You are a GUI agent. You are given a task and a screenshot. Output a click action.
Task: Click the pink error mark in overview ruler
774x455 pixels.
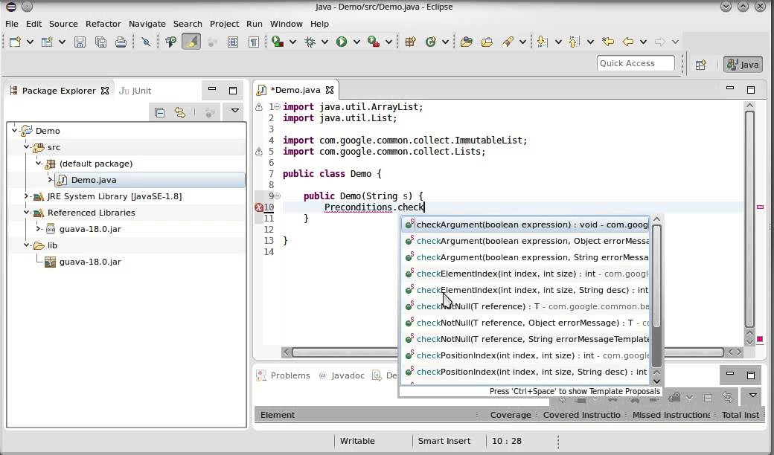point(760,207)
